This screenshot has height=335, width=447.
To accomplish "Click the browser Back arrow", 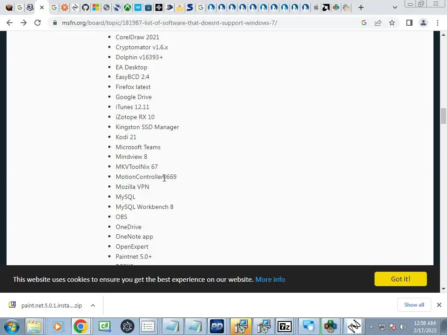I will point(10,23).
